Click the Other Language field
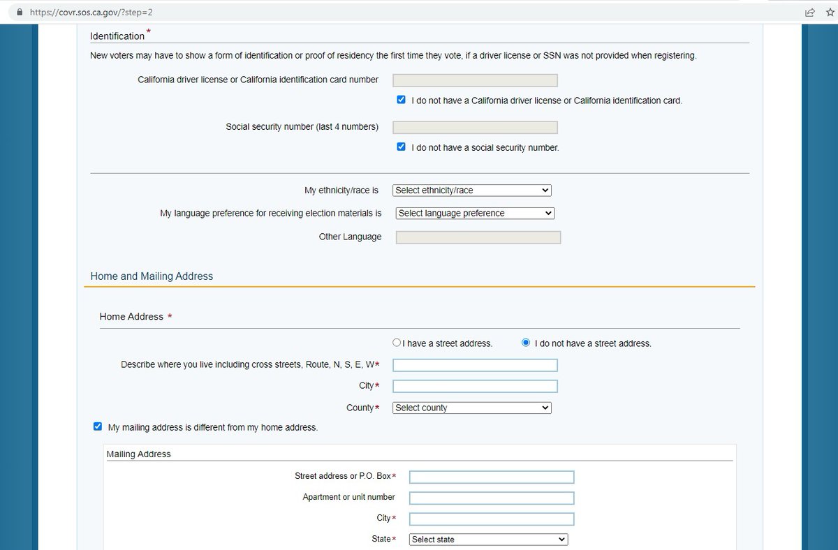838x550 pixels. tap(478, 237)
